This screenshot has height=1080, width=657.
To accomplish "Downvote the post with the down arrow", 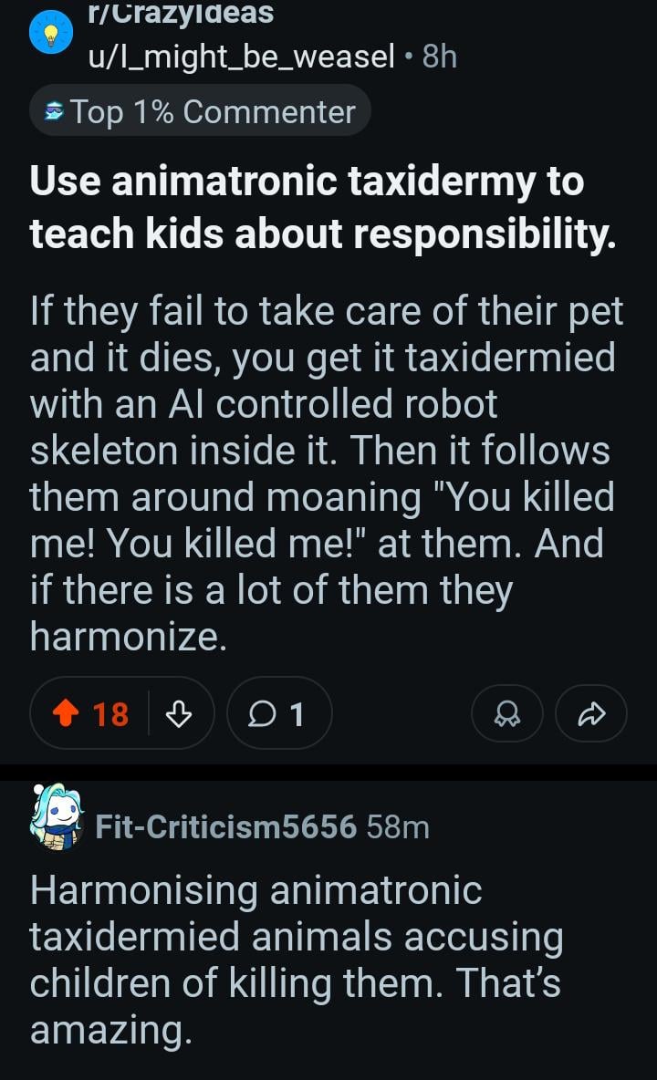I will [179, 713].
